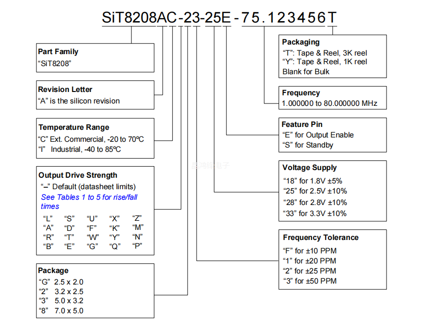Select the "Part Family" heading
This screenshot has width=422, height=331.
(x=58, y=52)
